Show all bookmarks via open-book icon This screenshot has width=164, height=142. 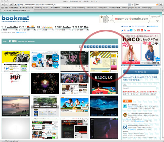(2, 8)
